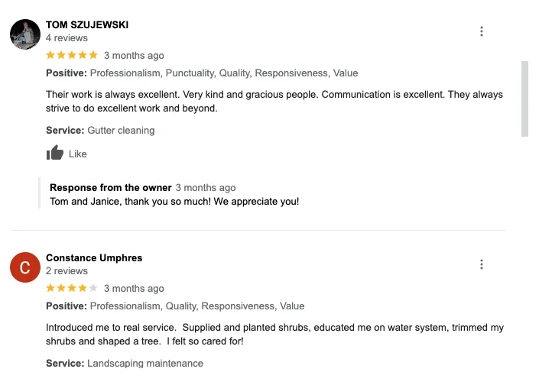
Task: Open Constance Umphres' avatar icon
Action: [x=25, y=267]
